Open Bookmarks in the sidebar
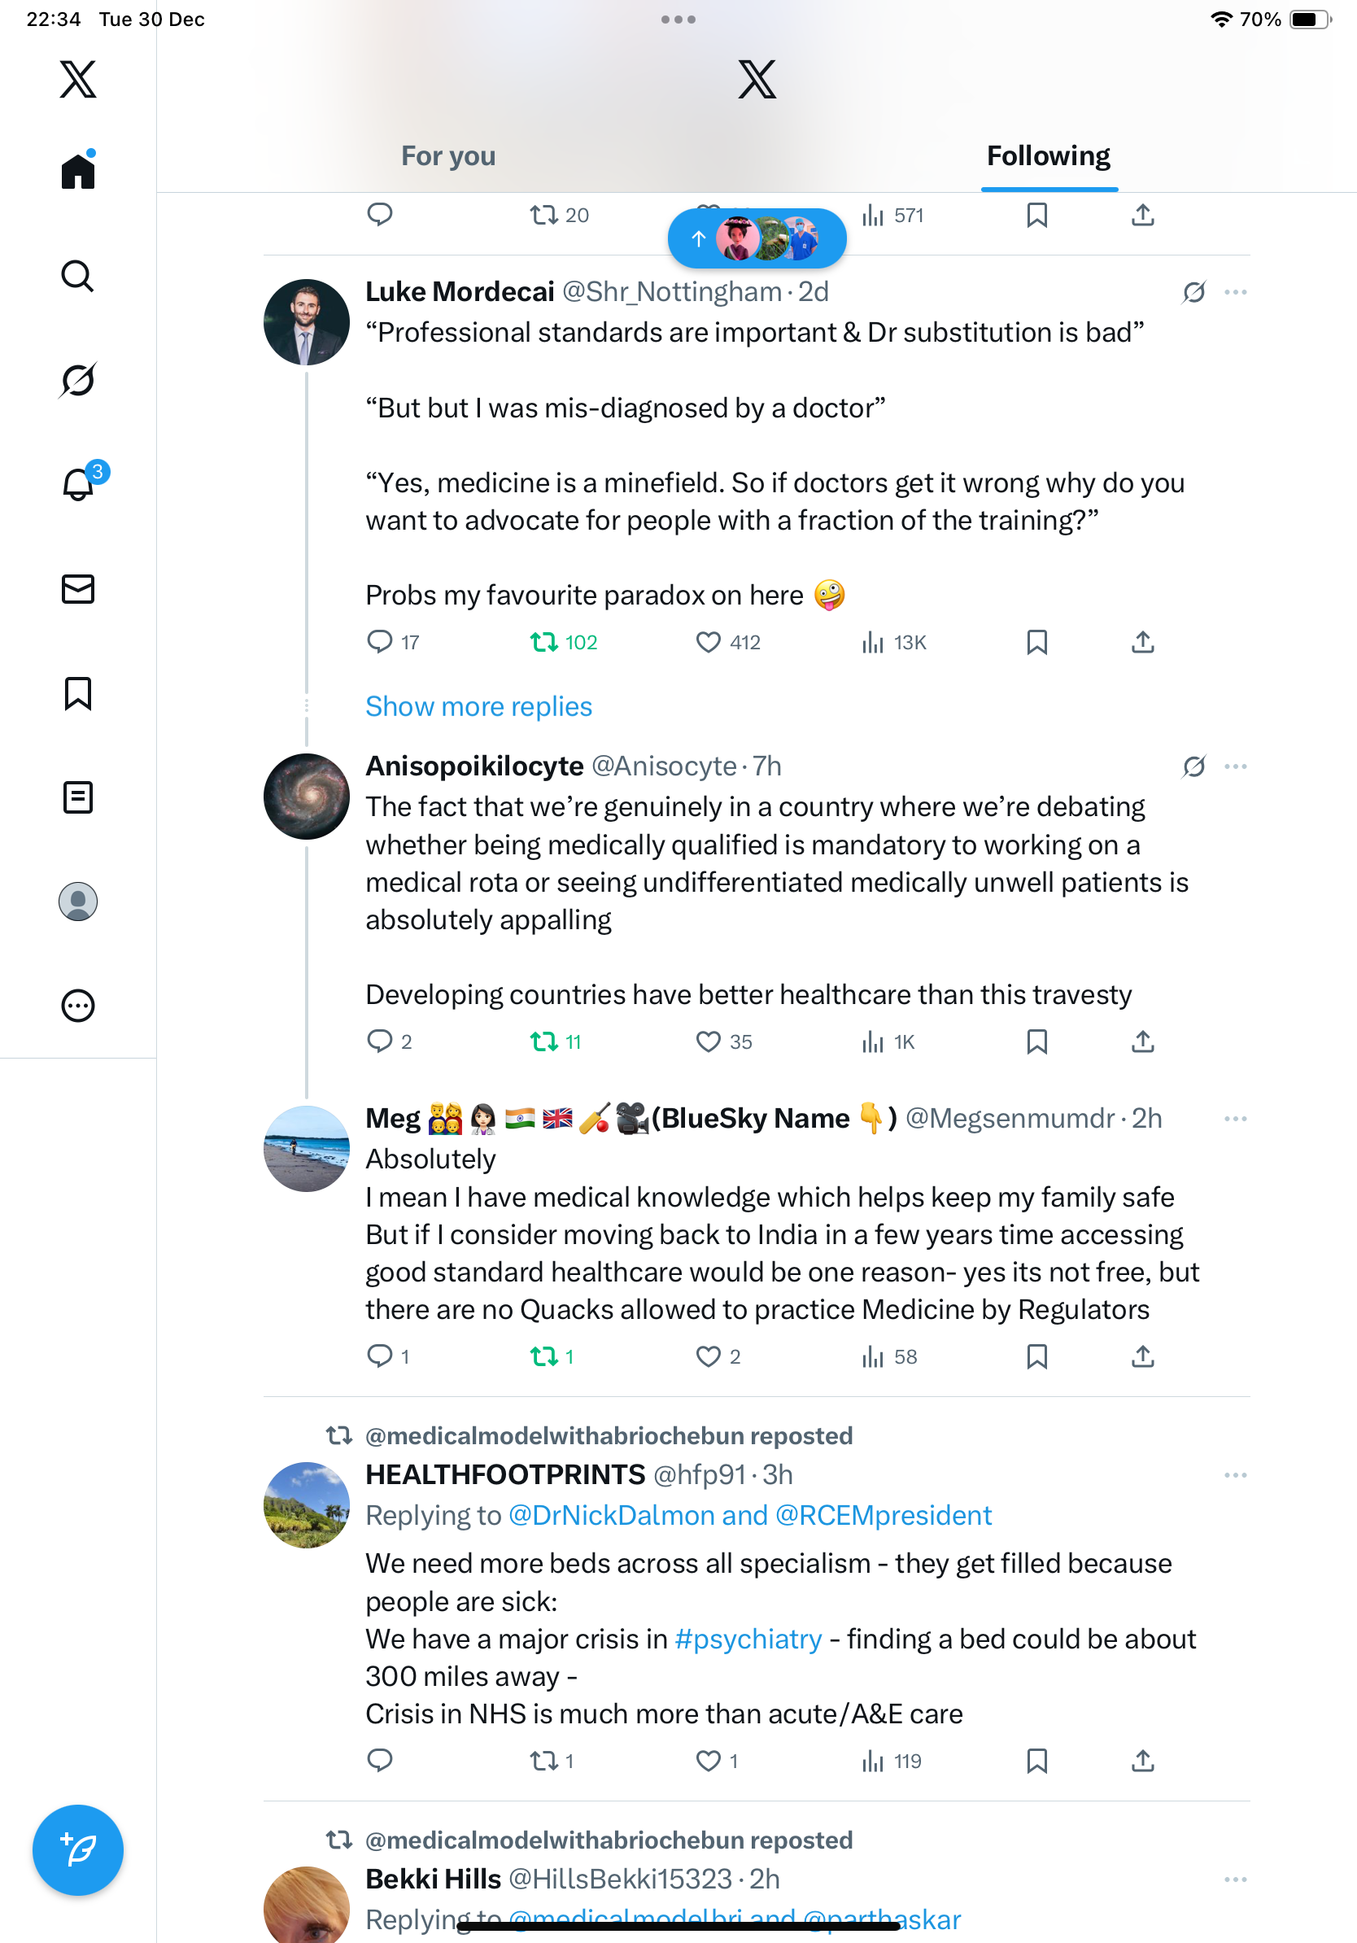 tap(78, 693)
